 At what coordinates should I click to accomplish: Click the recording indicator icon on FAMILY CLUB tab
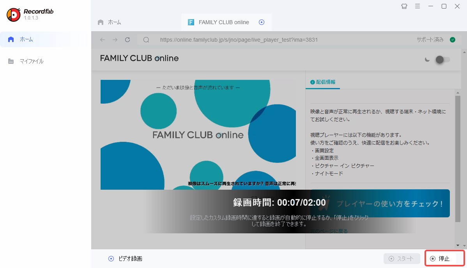(x=262, y=22)
